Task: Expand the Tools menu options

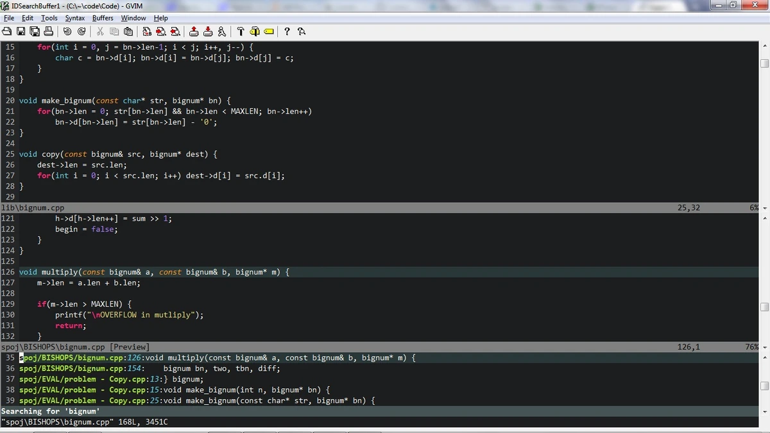Action: pyautogui.click(x=49, y=18)
